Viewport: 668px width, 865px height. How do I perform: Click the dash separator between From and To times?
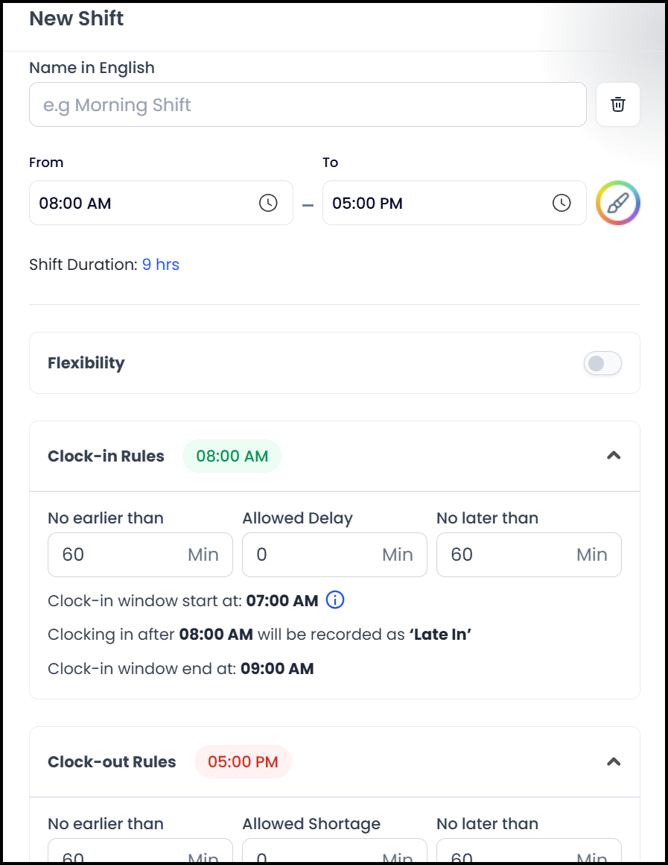pos(308,203)
